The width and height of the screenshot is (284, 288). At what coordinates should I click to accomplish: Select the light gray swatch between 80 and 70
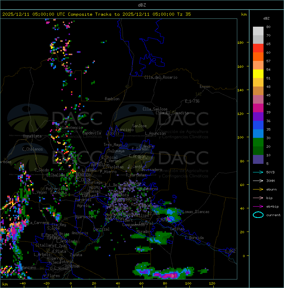tap(258, 31)
